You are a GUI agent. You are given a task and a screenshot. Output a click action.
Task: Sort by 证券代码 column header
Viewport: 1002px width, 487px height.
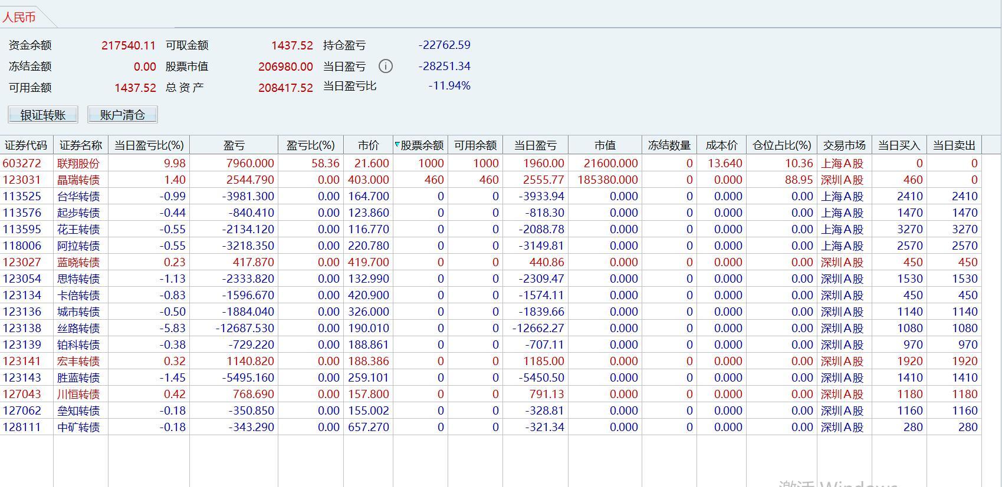coord(26,145)
